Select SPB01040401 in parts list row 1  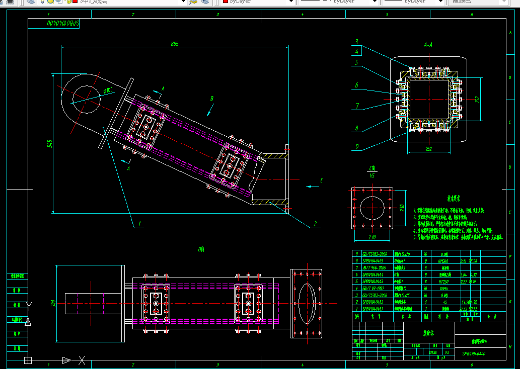point(373,309)
